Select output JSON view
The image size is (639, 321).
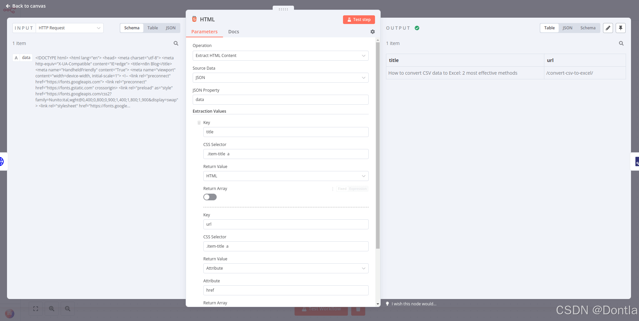(567, 28)
